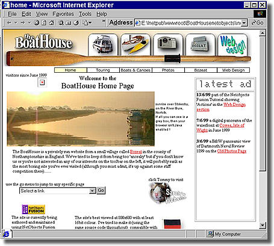The height and width of the screenshot is (246, 274).
Task: Open the 'Select a link' dropdown
Action: (x=92, y=191)
